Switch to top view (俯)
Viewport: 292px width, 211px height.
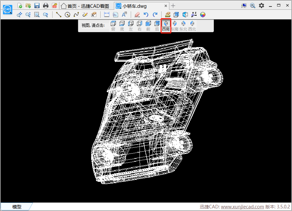(113, 26)
